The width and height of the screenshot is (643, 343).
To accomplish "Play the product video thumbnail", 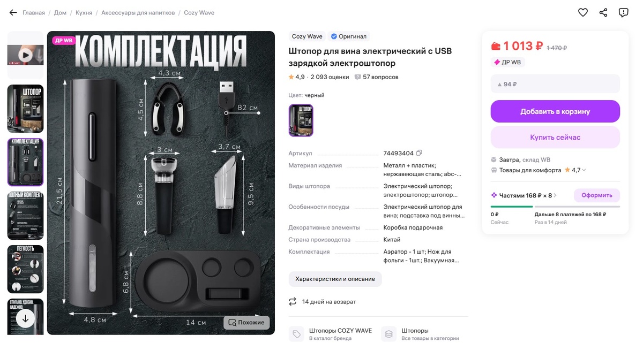I will [25, 55].
